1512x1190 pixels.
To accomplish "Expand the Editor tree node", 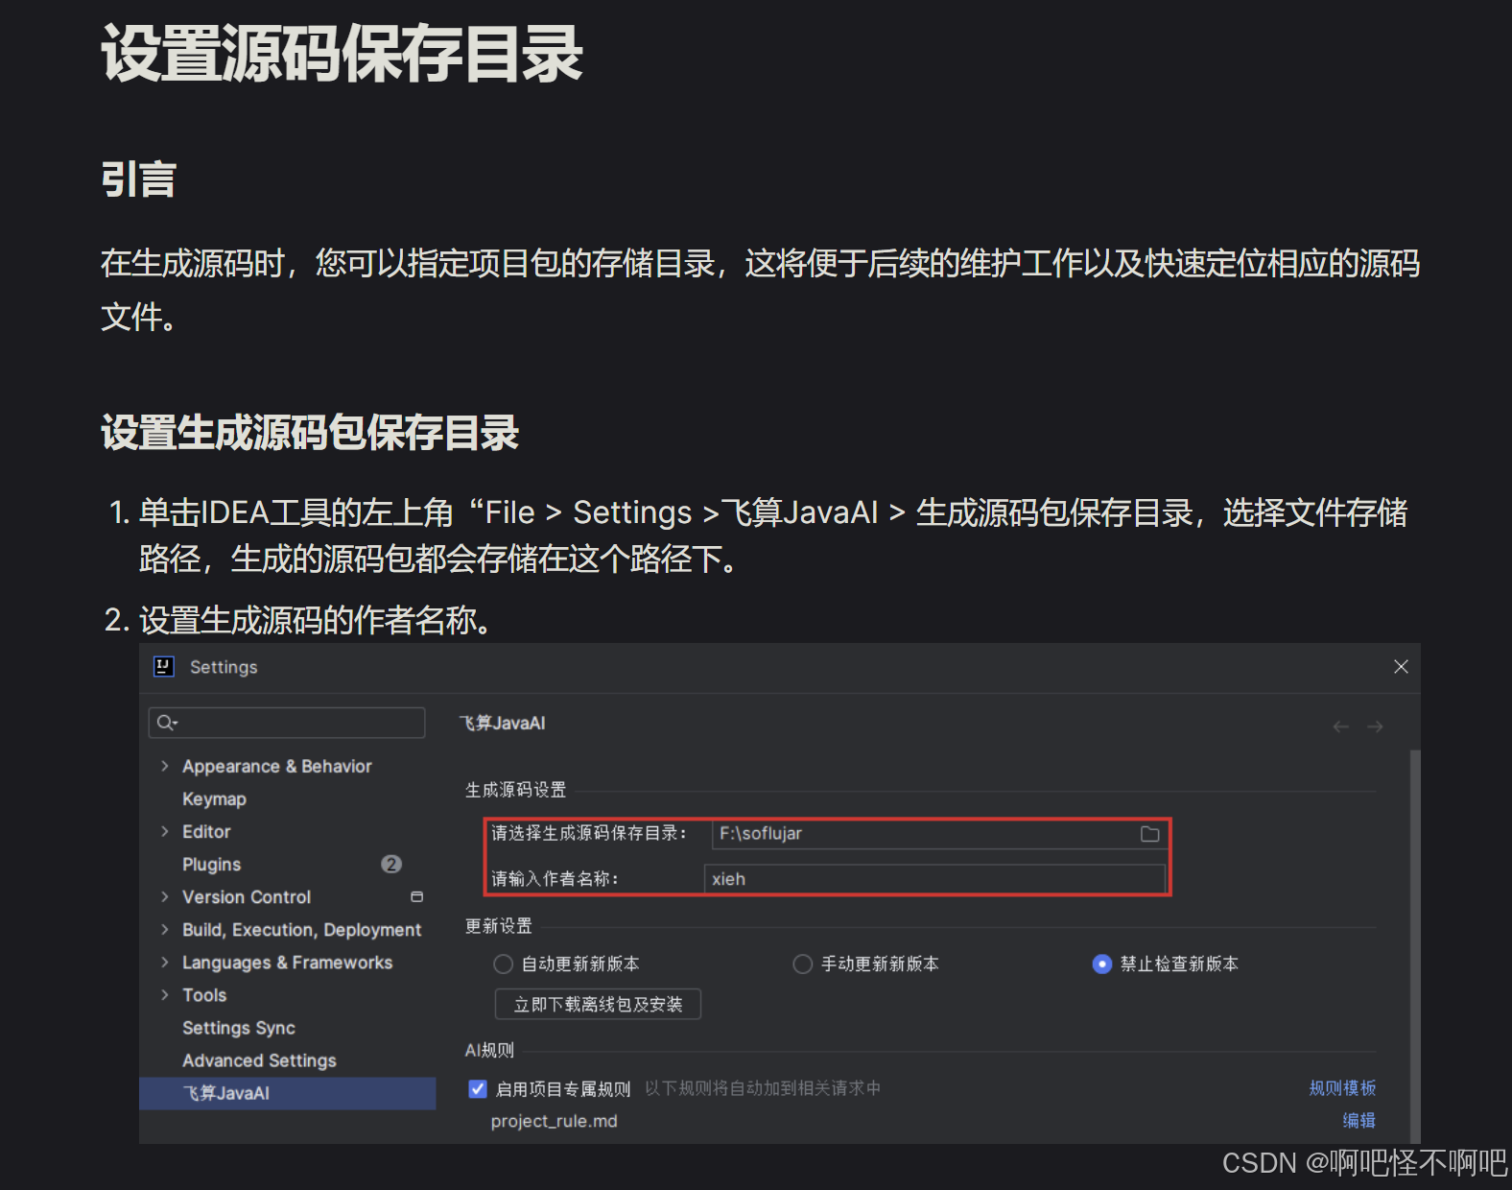I will pyautogui.click(x=165, y=831).
